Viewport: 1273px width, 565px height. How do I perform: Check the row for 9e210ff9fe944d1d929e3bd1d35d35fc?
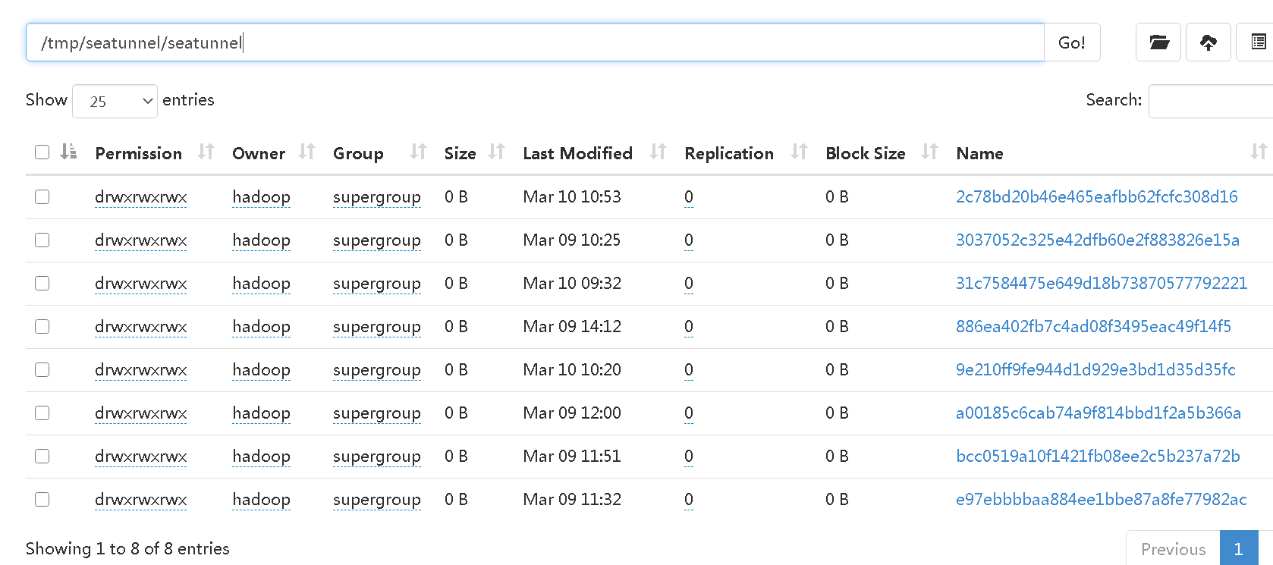(x=42, y=369)
